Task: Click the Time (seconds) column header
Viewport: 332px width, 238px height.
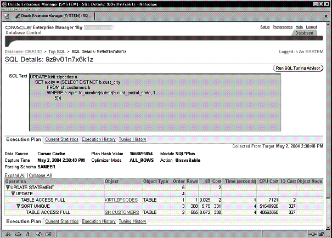Action: click(240, 182)
